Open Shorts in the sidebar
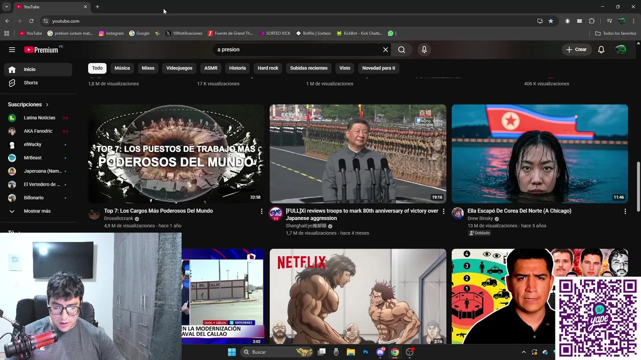This screenshot has height=360, width=641. (x=39, y=82)
